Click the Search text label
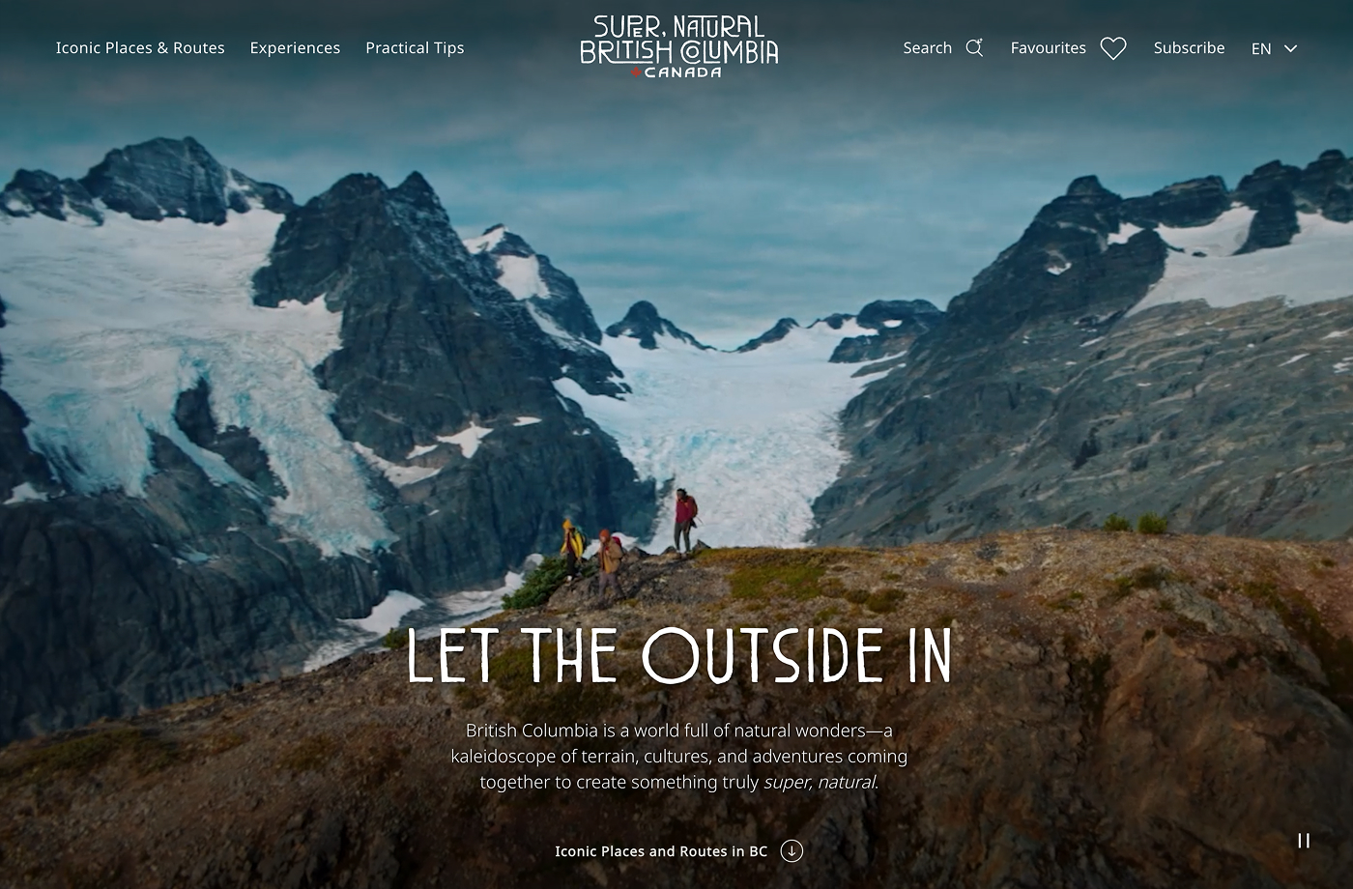 pyautogui.click(x=927, y=47)
